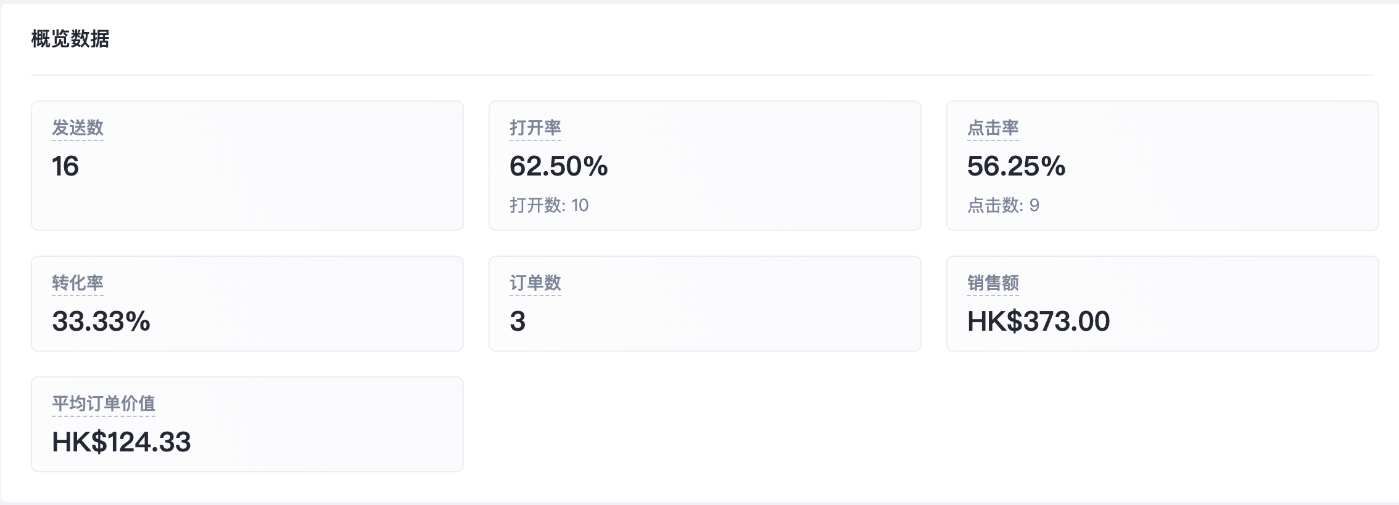Click the HK$124.33 average order value
This screenshot has width=1399, height=505.
[122, 442]
